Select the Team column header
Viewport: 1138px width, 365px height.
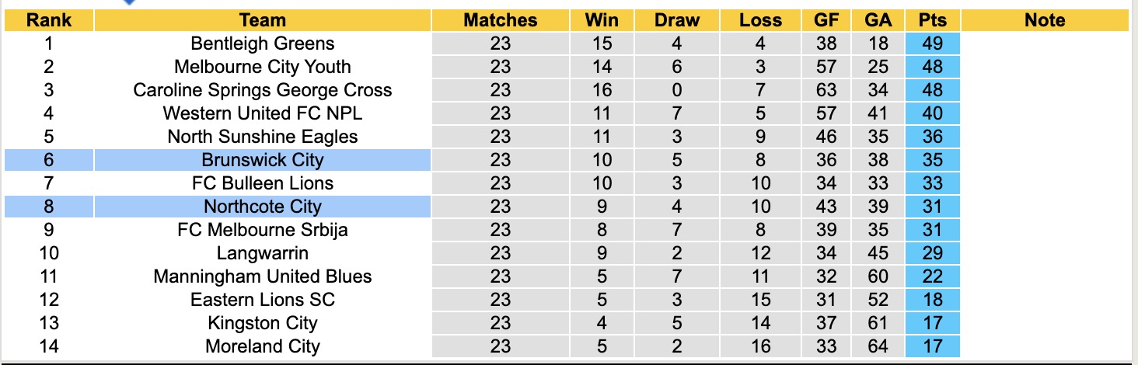coord(263,20)
